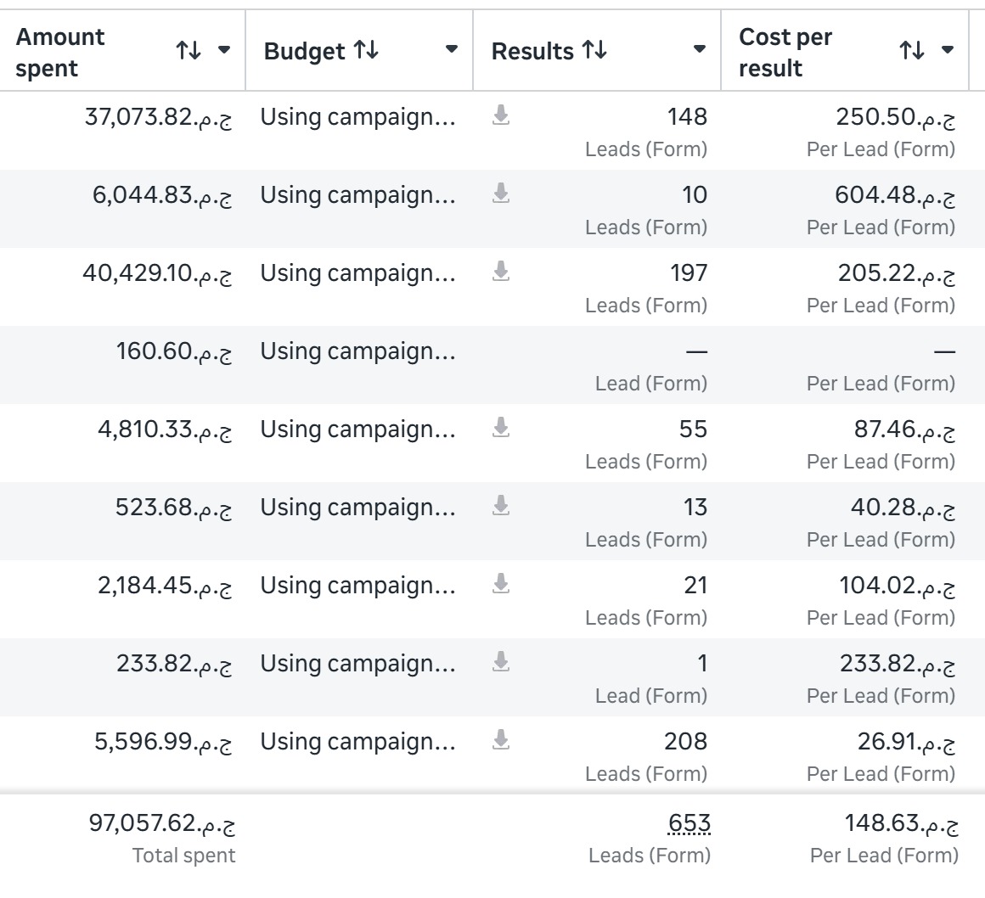985x898 pixels.
Task: Open the Budget column dropdown
Action: 451,49
